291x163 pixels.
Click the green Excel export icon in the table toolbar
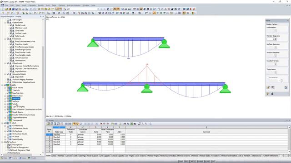131,124
